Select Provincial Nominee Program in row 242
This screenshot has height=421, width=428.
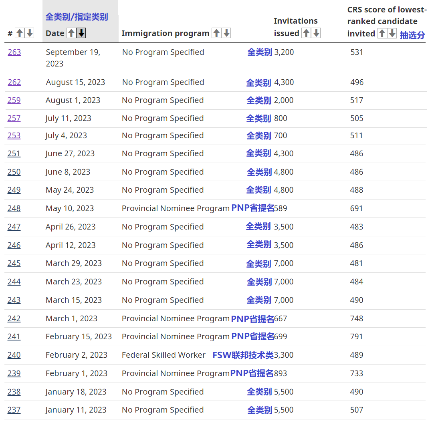click(x=176, y=318)
